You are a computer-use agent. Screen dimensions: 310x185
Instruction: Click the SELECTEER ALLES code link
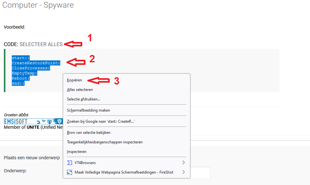pyautogui.click(x=41, y=45)
